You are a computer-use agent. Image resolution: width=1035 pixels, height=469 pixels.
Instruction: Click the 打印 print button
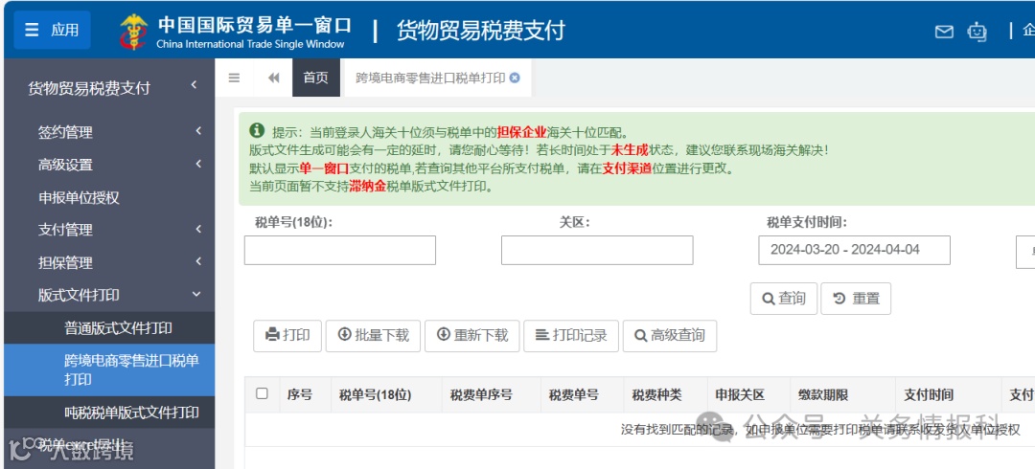[287, 336]
